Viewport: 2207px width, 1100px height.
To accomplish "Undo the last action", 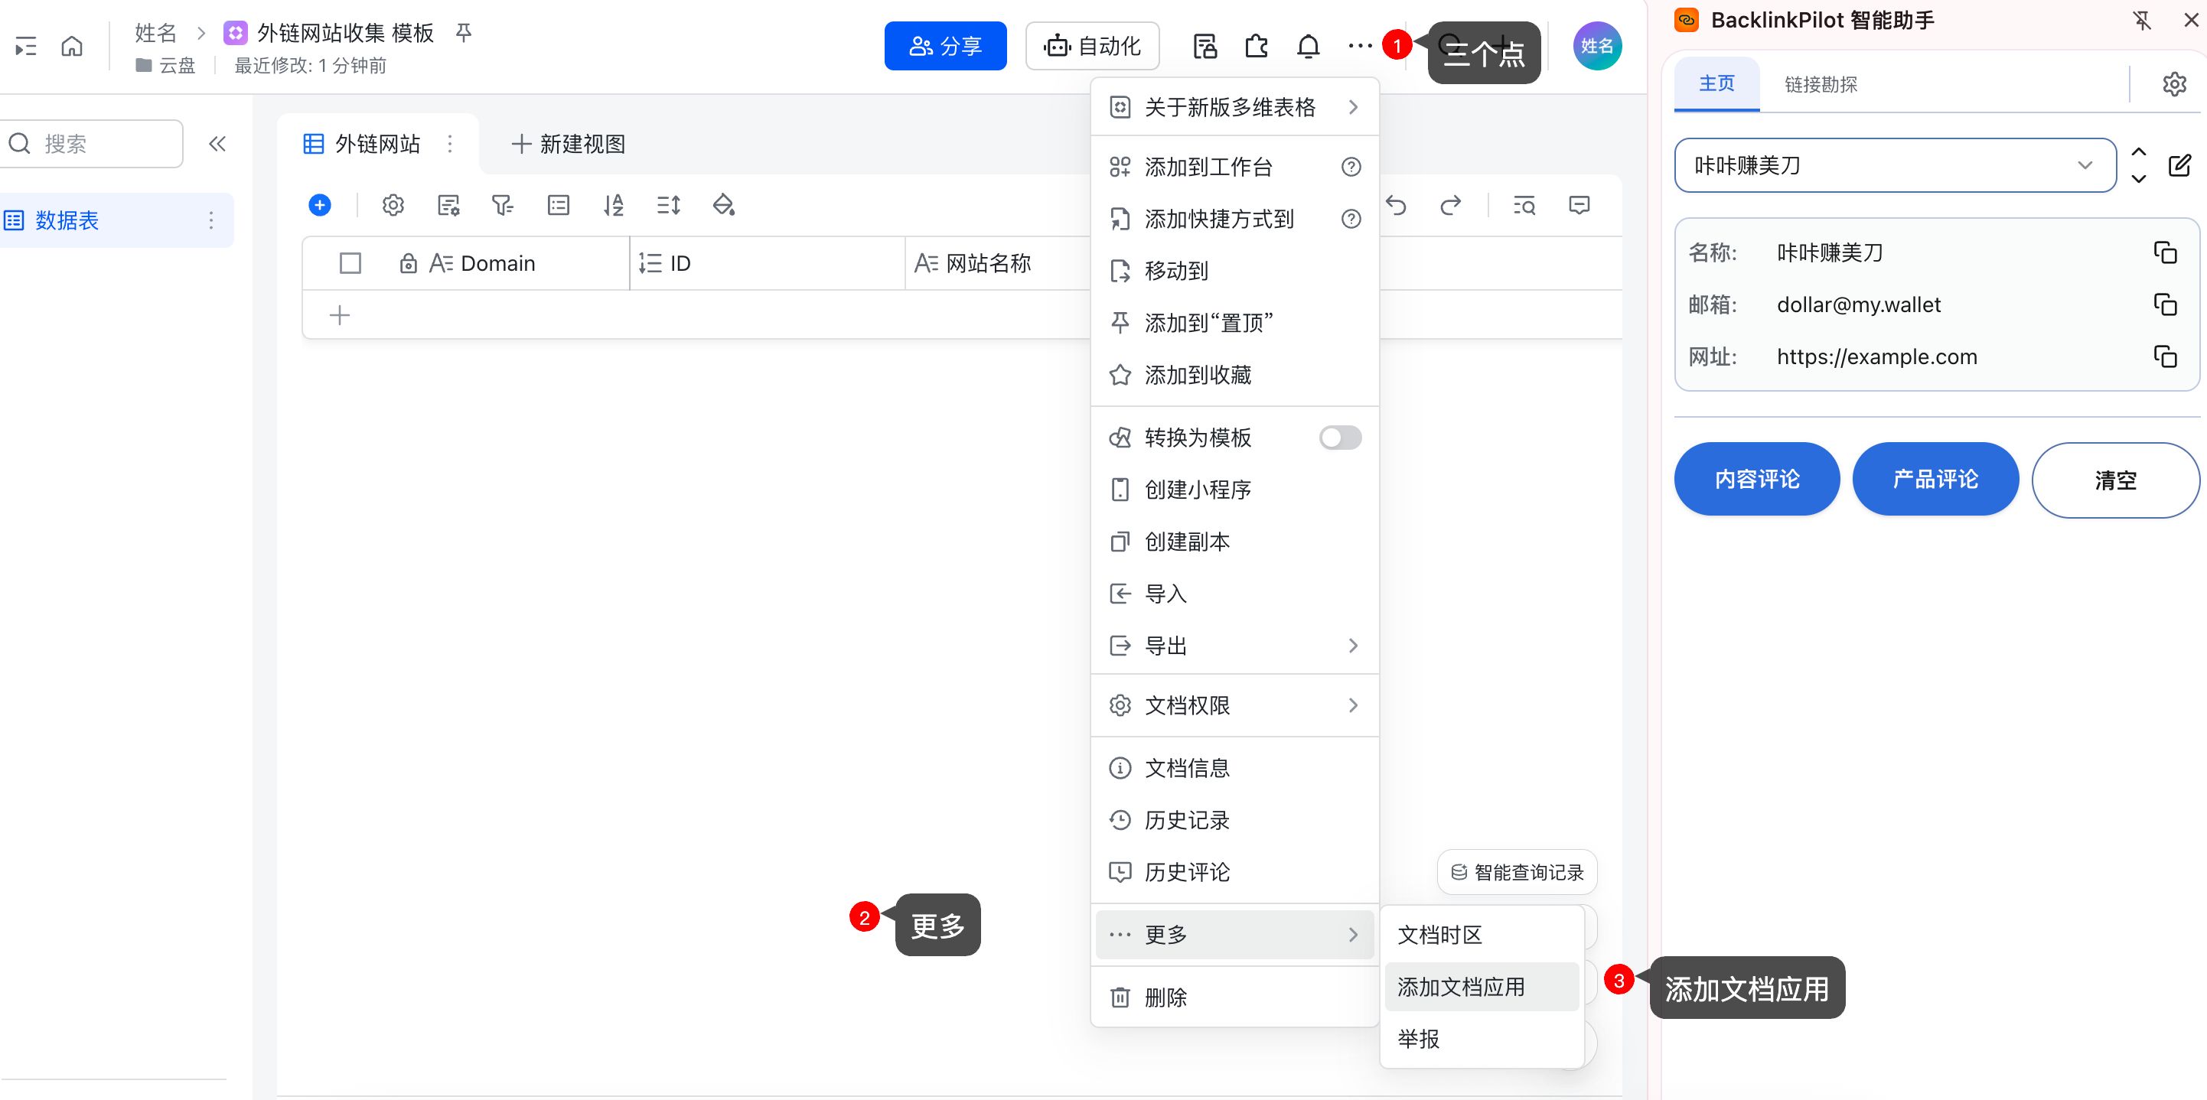I will pyautogui.click(x=1397, y=205).
